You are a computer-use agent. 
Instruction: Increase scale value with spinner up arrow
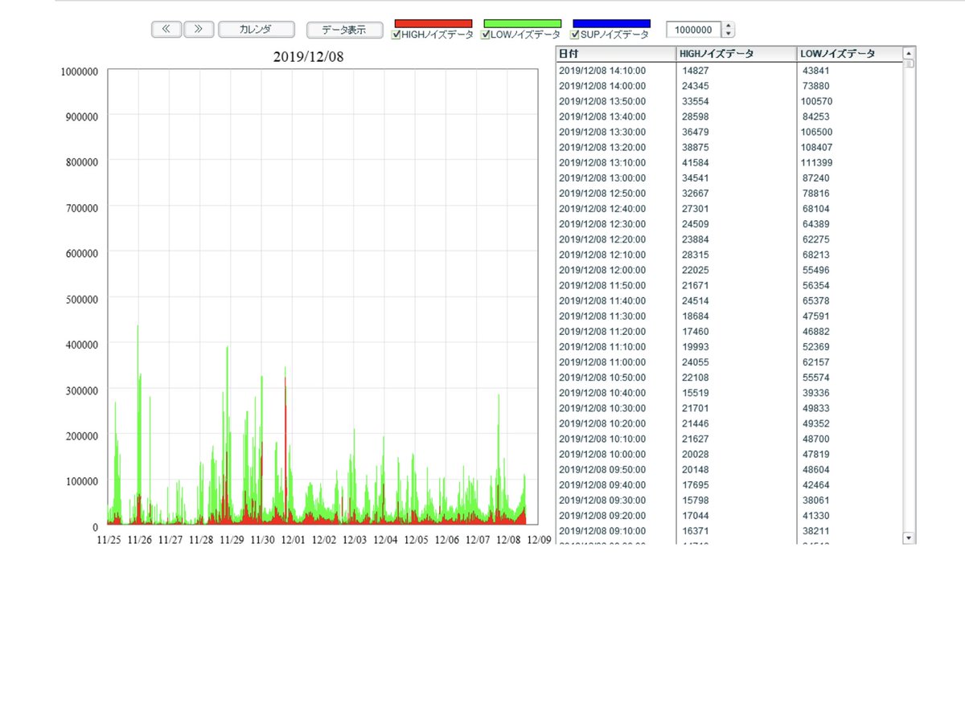tap(729, 26)
